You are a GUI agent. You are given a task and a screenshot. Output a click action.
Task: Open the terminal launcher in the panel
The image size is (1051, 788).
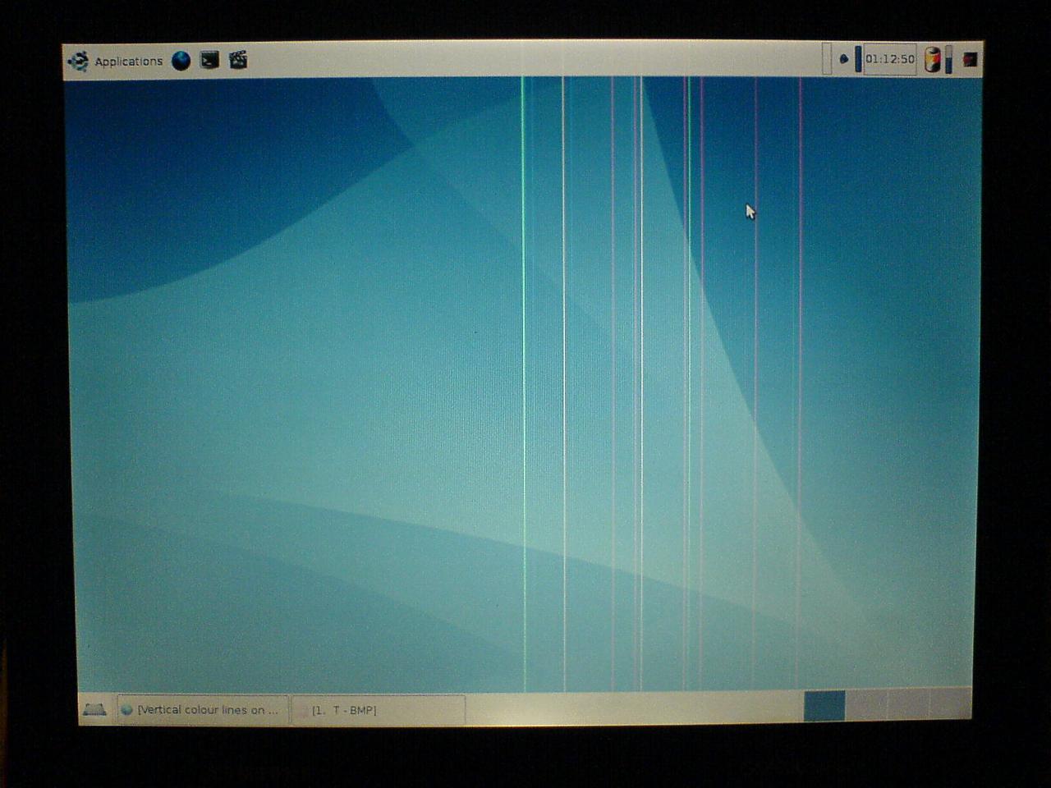[x=209, y=59]
